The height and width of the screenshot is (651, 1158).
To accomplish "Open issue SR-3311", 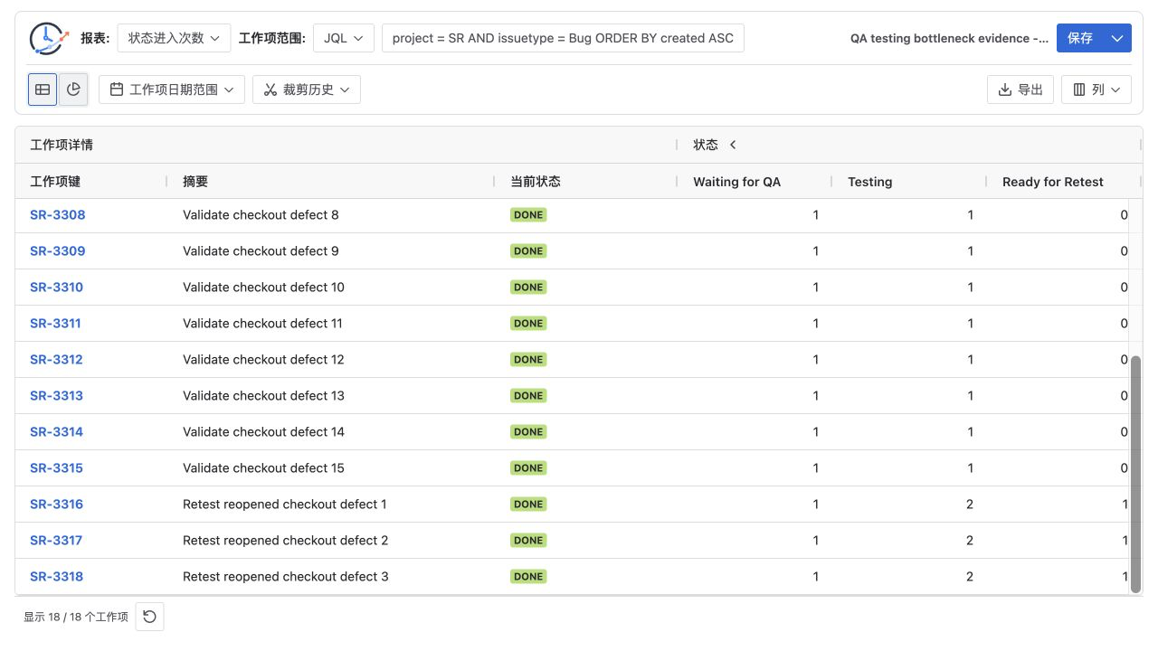I will (55, 324).
